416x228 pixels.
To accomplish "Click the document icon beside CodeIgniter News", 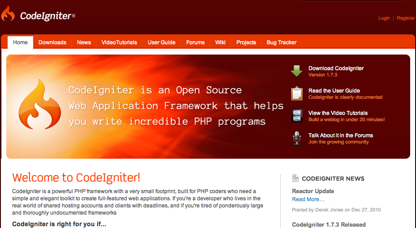I will tap(295, 178).
